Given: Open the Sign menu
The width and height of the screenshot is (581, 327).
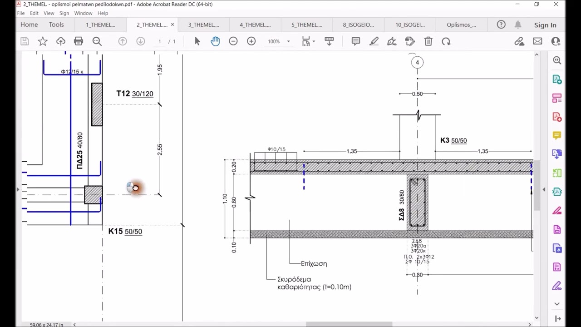Looking at the screenshot, I should pyautogui.click(x=64, y=13).
